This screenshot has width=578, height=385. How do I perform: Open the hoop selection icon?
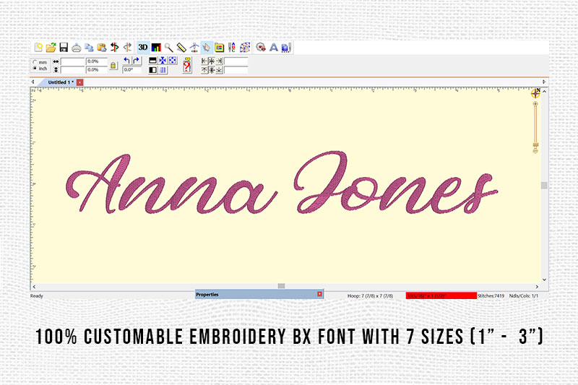[220, 48]
